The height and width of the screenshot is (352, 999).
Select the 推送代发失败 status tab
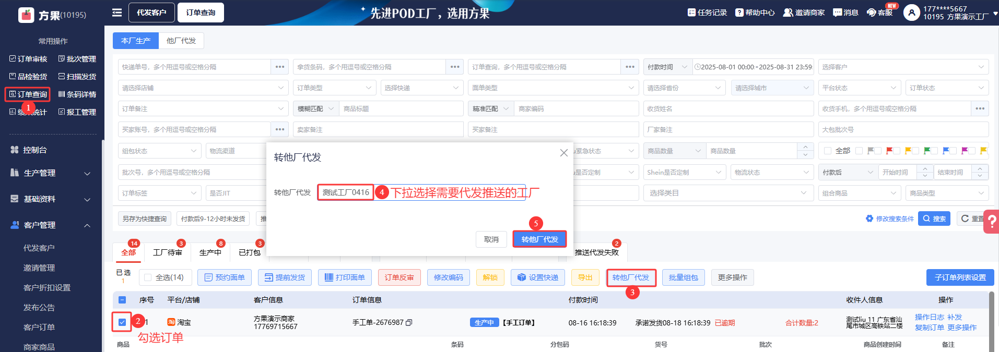tap(597, 252)
